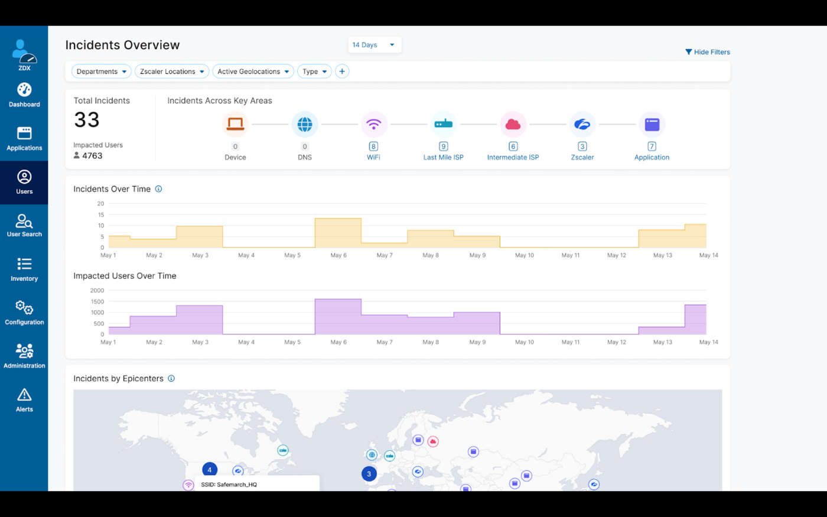This screenshot has width=827, height=517.
Task: Open the Incidents by Epicenters info tooltip
Action: coord(171,379)
